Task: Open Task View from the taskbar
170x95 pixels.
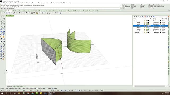Action: (x=15, y=93)
